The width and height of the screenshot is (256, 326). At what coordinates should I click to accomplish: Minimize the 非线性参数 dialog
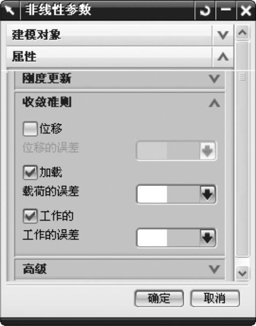[226, 10]
